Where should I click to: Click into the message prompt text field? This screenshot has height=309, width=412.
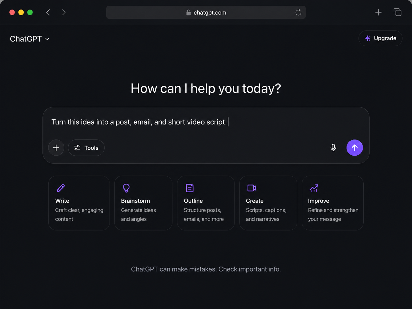point(206,122)
